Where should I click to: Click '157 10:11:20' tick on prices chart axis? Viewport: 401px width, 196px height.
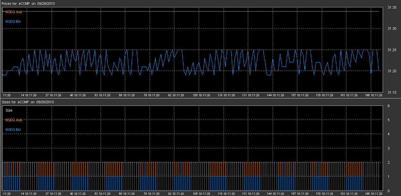300,95
